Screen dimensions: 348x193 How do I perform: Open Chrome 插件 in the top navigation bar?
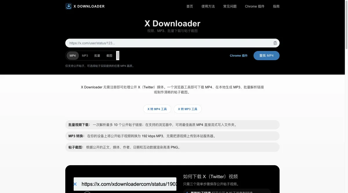pos(255,6)
